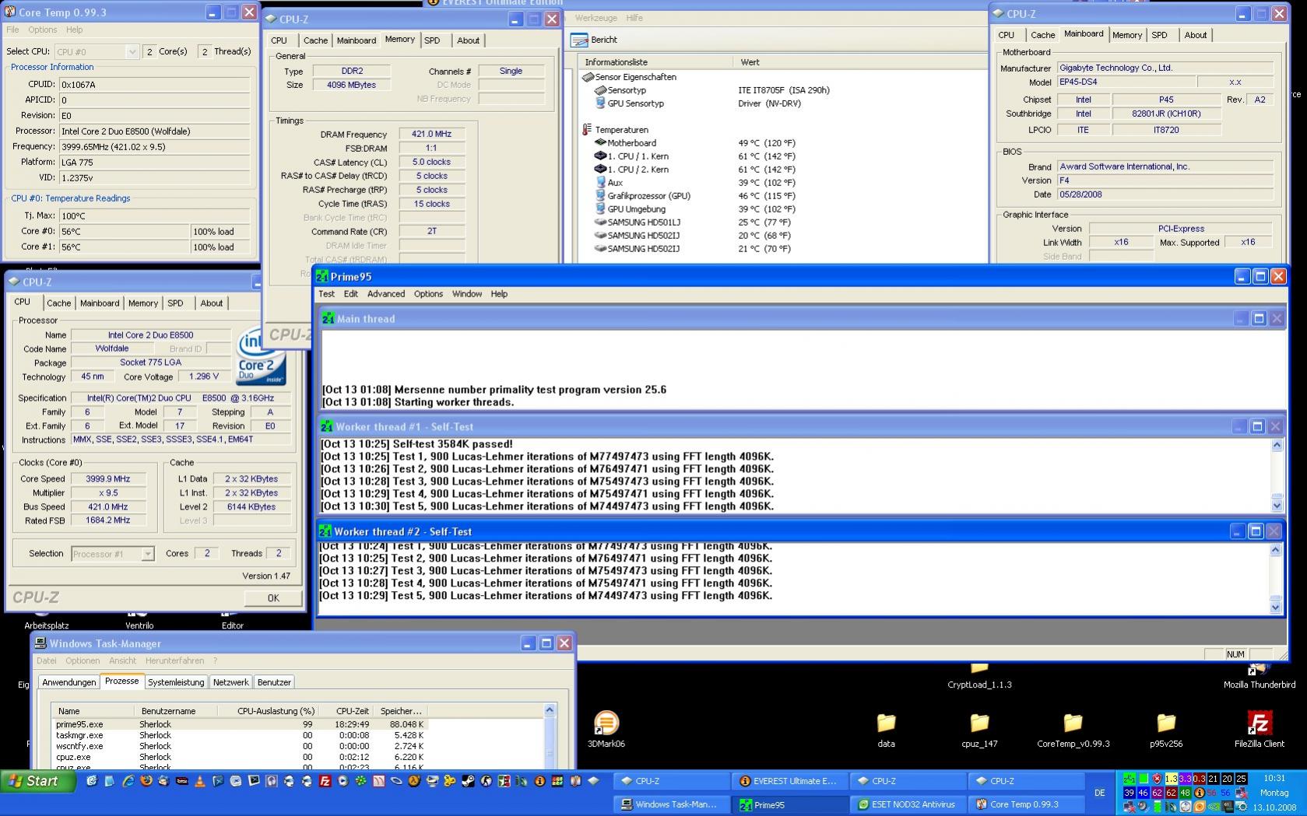Screen dimensions: 1307x816
Task: Open the FileZilla Client desktop icon
Action: (x=1259, y=723)
